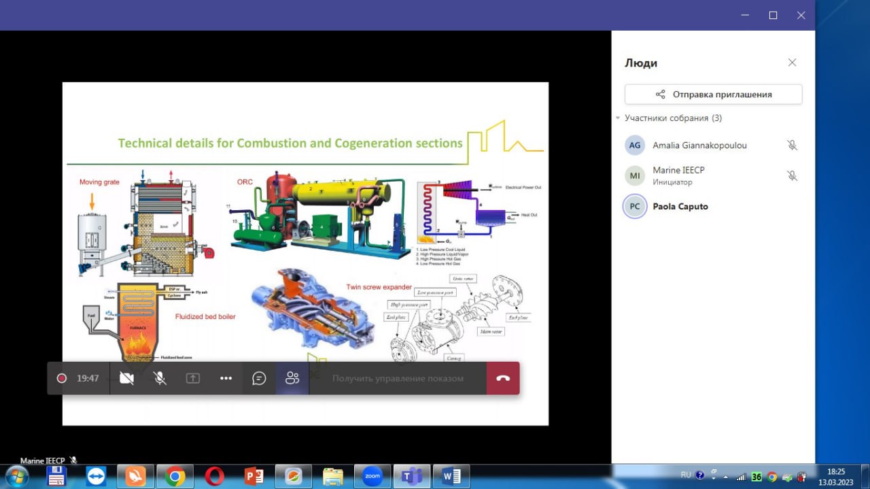Screen dimensions: 870x489
Task: Click the red recording indicator
Action: pyautogui.click(x=62, y=379)
